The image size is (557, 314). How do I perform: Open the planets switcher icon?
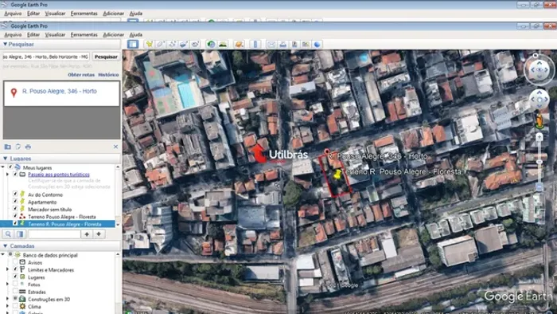pyautogui.click(x=239, y=44)
